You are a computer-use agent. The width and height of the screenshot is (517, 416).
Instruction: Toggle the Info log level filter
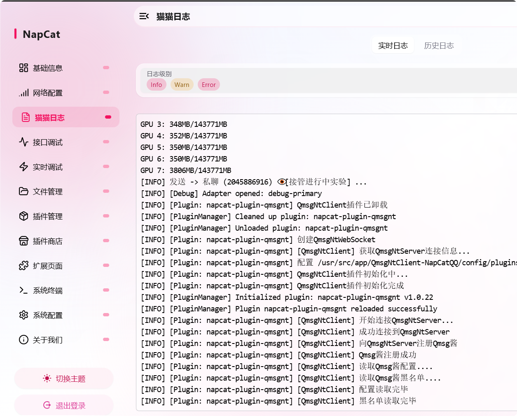click(156, 85)
